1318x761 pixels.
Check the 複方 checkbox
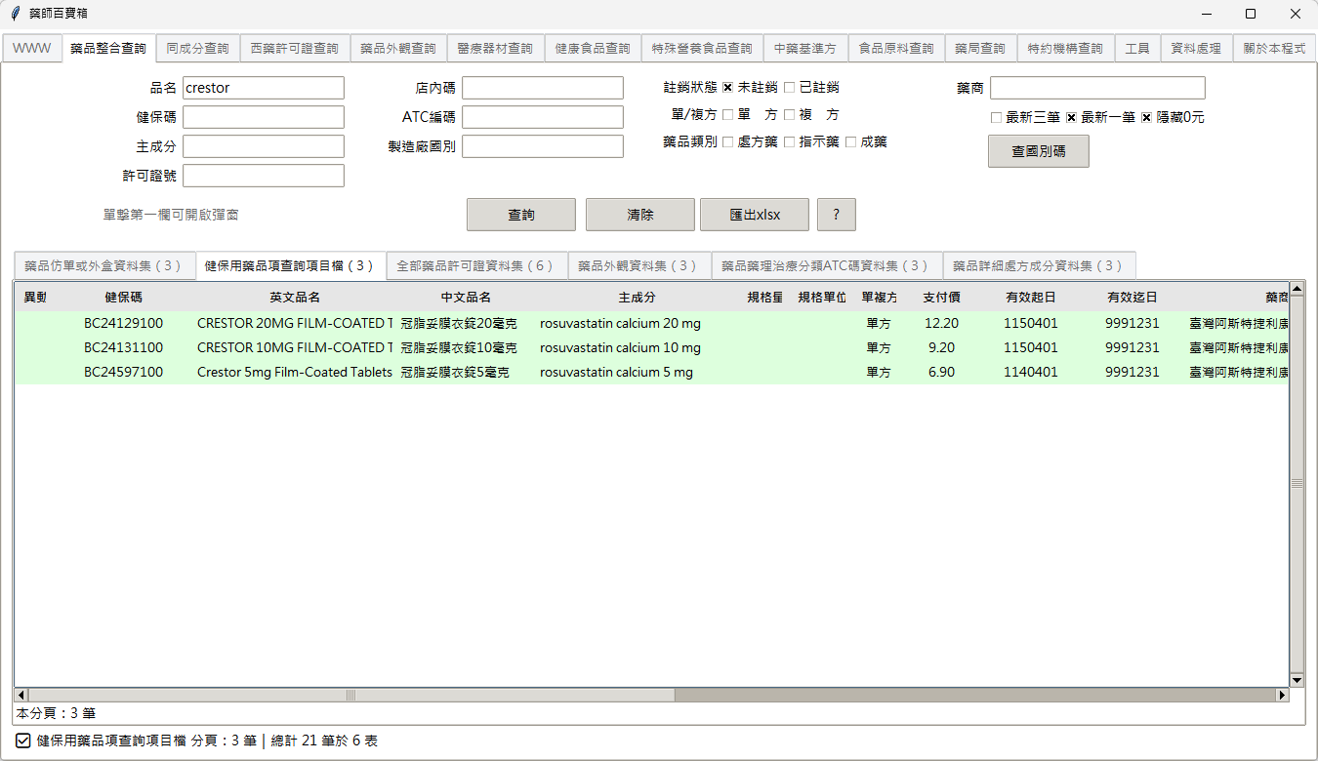coord(789,115)
